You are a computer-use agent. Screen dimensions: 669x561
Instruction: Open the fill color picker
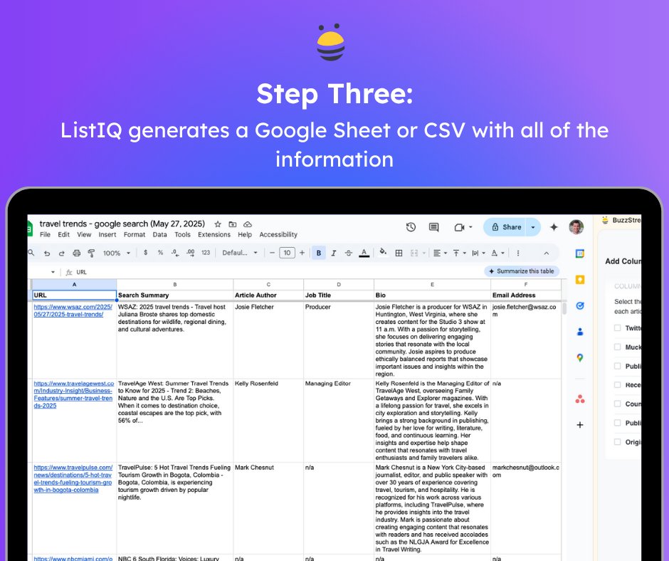click(383, 252)
